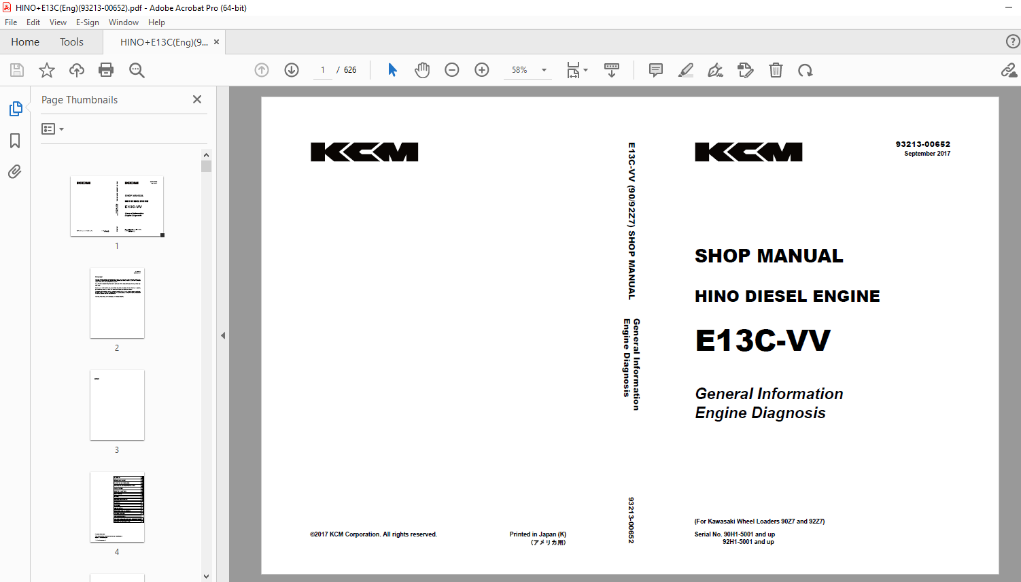
Task: Rotate the page clockwise
Action: click(x=806, y=70)
